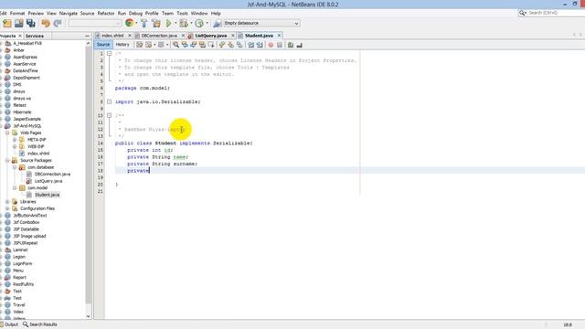Switch to the DBConnection.java tab

pyautogui.click(x=159, y=36)
